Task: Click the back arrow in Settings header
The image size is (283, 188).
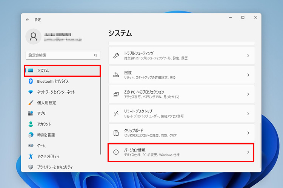Action: point(27,20)
